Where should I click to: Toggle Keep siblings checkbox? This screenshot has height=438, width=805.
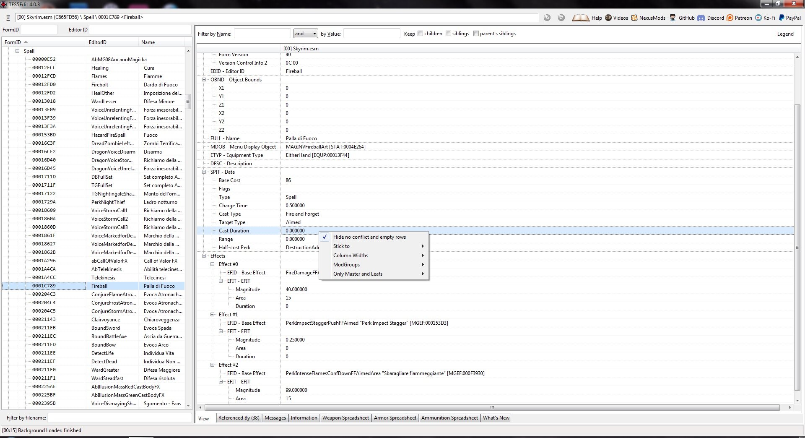448,34
